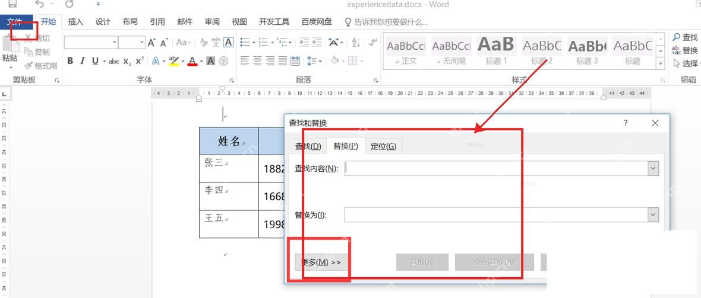Click the distributed alignment icon

point(295,61)
